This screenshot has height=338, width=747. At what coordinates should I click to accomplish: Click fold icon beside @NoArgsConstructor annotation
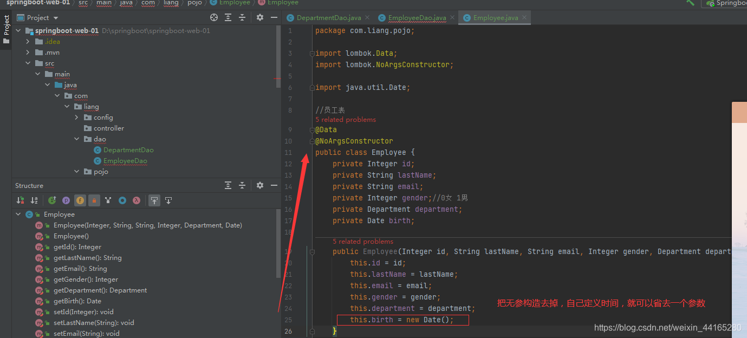[311, 141]
